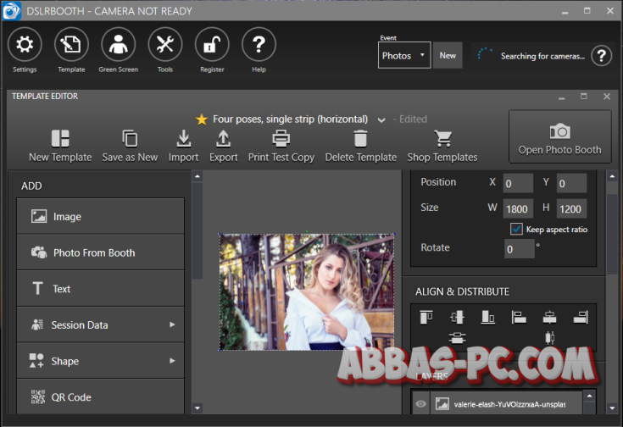
Task: Click the New event button
Action: [448, 56]
